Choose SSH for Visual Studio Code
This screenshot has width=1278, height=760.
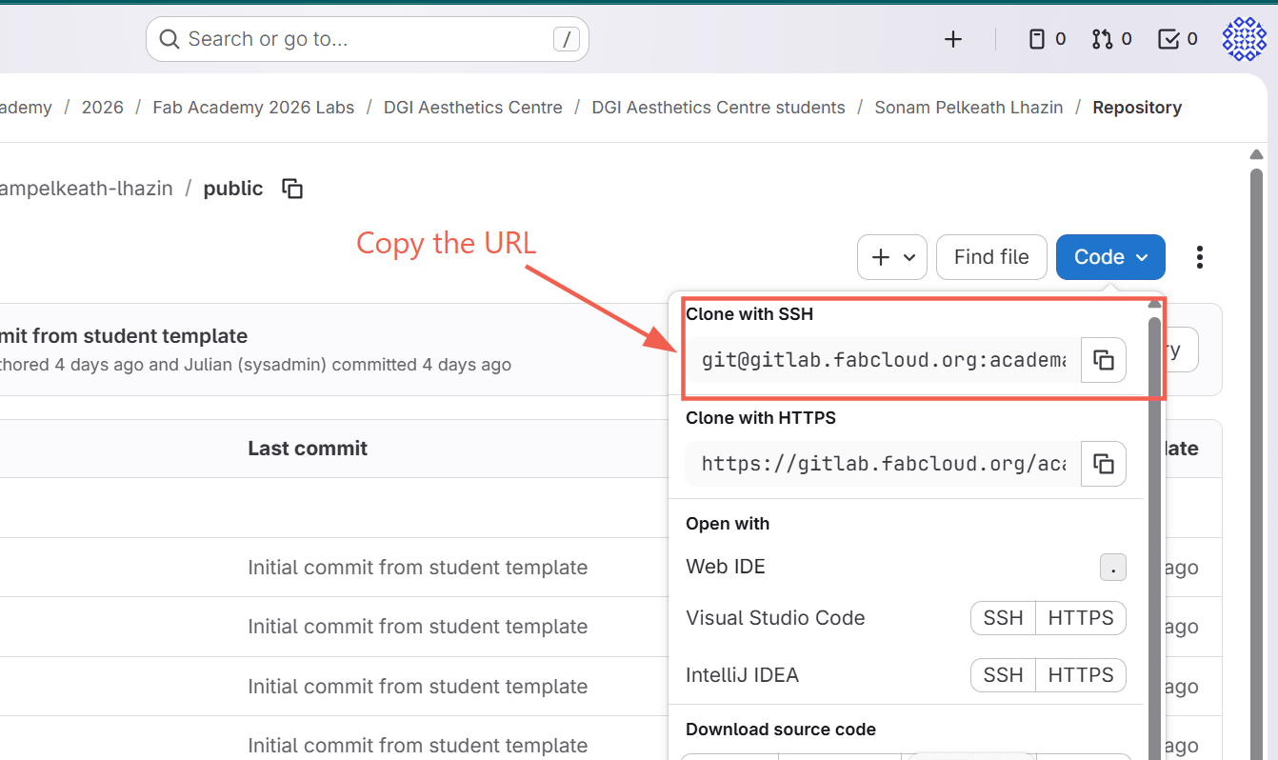(1002, 618)
